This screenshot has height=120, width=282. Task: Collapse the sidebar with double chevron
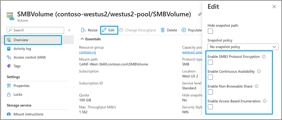click(69, 30)
